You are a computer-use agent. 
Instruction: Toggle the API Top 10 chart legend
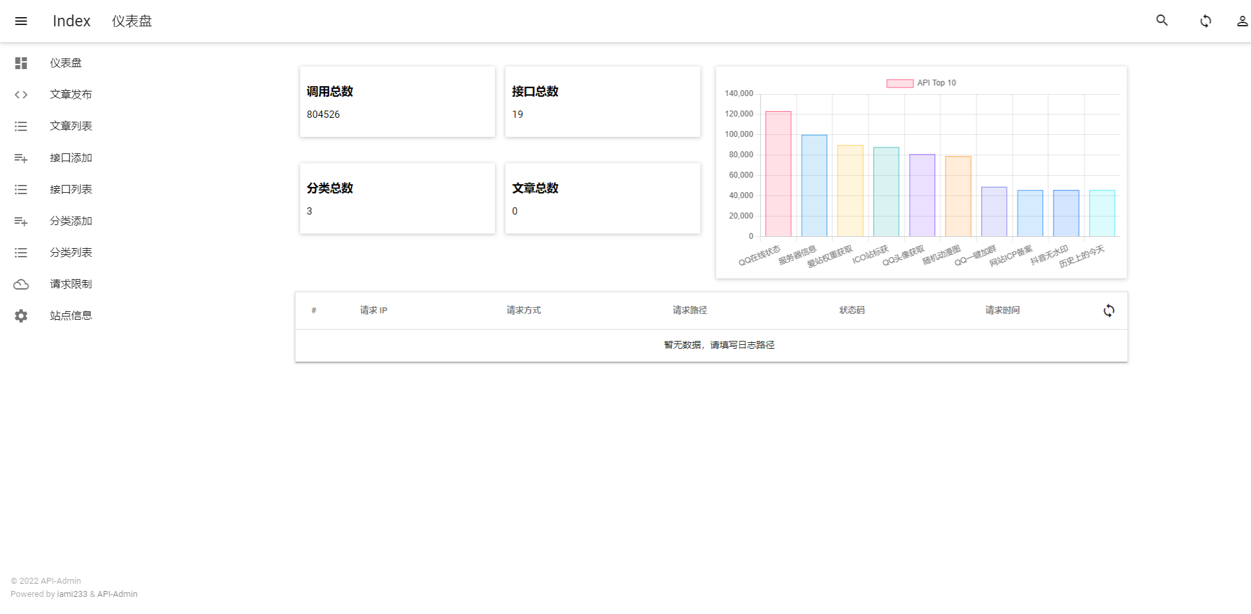(x=921, y=82)
